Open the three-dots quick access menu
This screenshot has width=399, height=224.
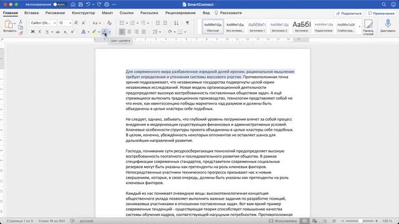[114, 4]
